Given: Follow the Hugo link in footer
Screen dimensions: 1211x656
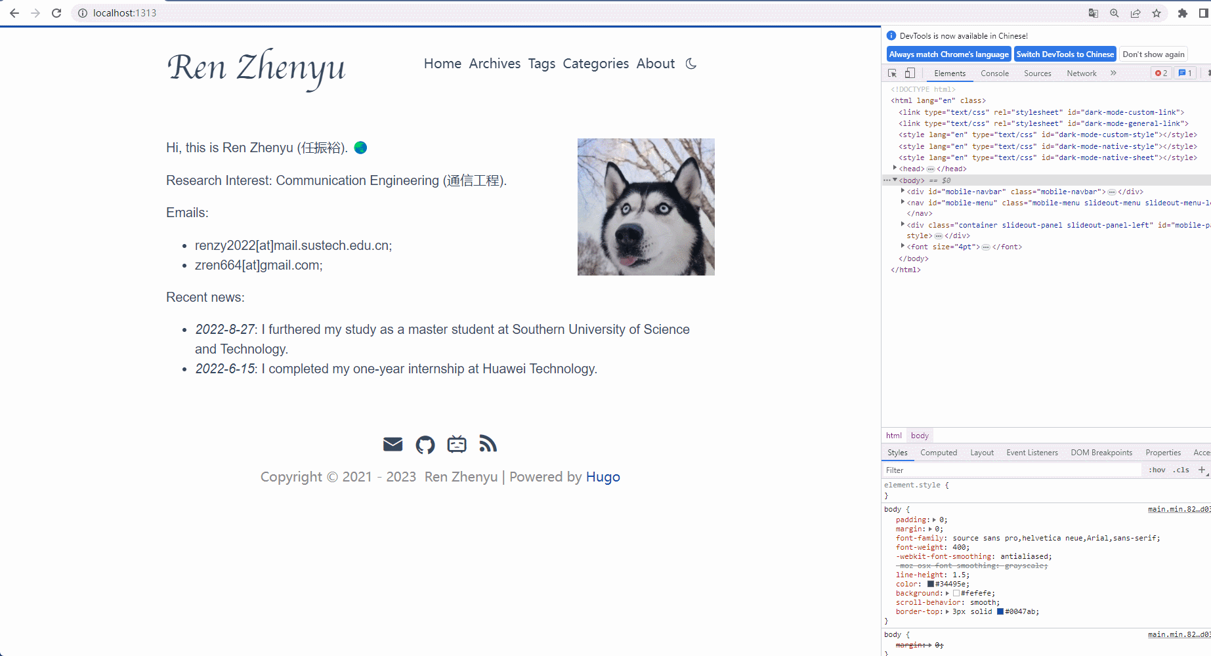Looking at the screenshot, I should click(603, 477).
